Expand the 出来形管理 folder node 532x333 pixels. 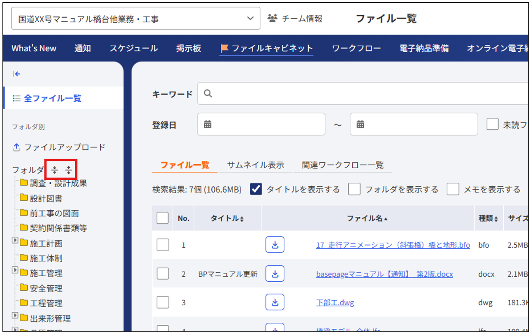point(15,315)
